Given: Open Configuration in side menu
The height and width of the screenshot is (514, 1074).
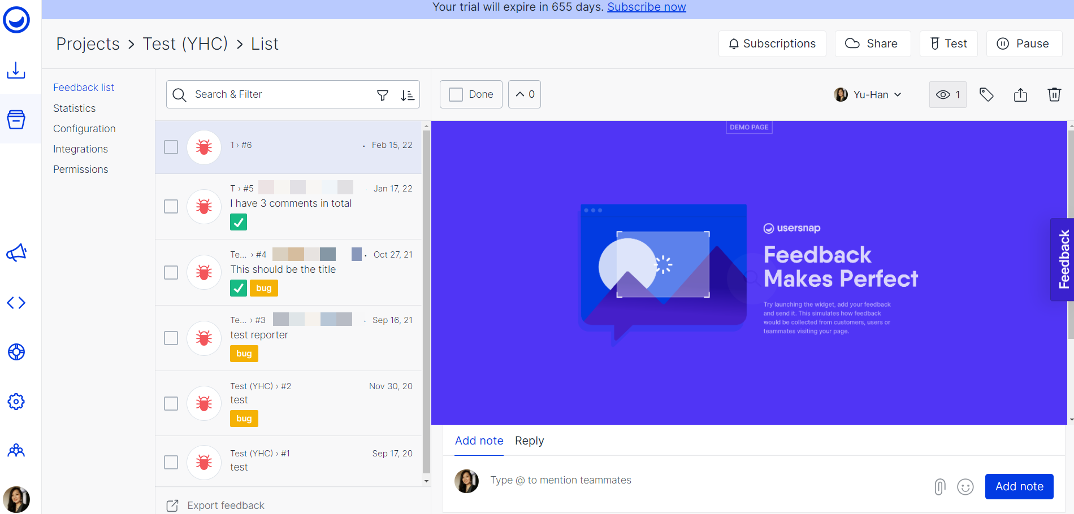Looking at the screenshot, I should [x=84, y=129].
